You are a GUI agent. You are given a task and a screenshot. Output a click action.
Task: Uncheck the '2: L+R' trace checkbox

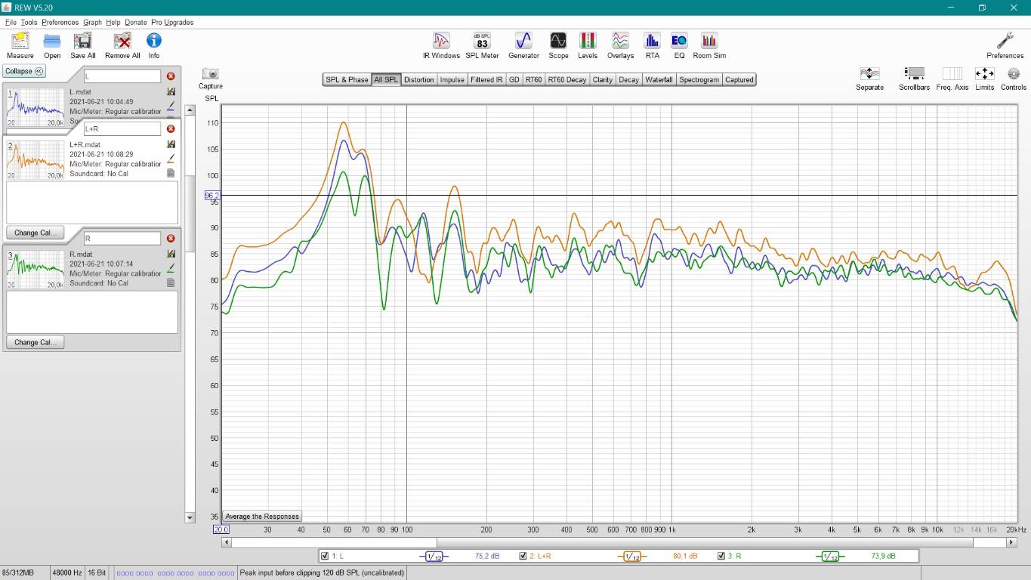pyautogui.click(x=523, y=557)
